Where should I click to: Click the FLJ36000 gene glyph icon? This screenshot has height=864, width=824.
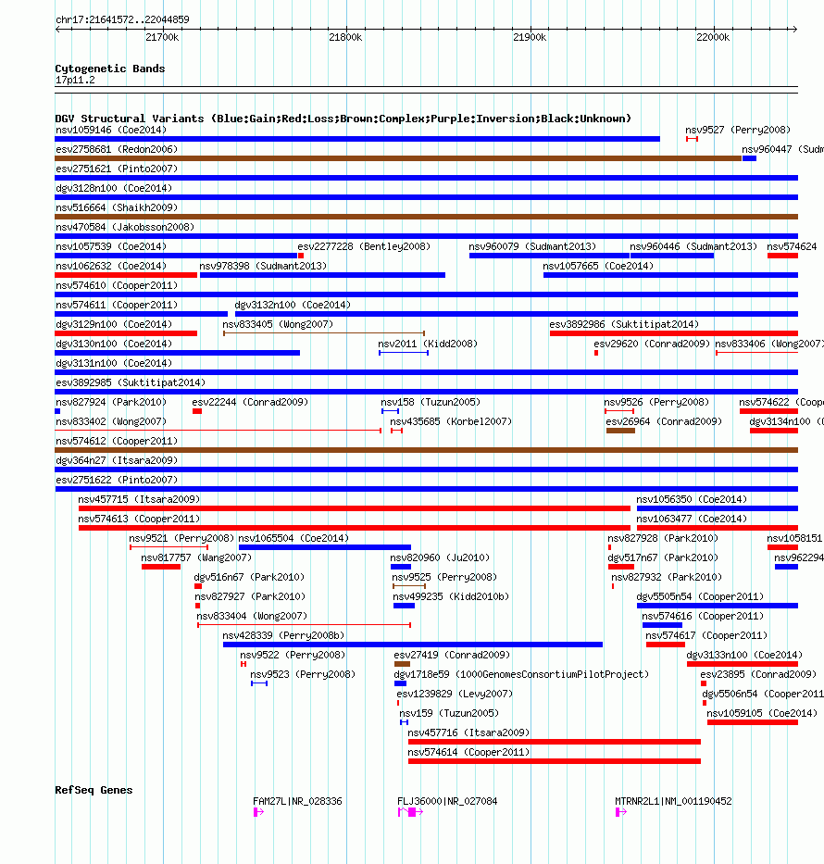point(410,811)
